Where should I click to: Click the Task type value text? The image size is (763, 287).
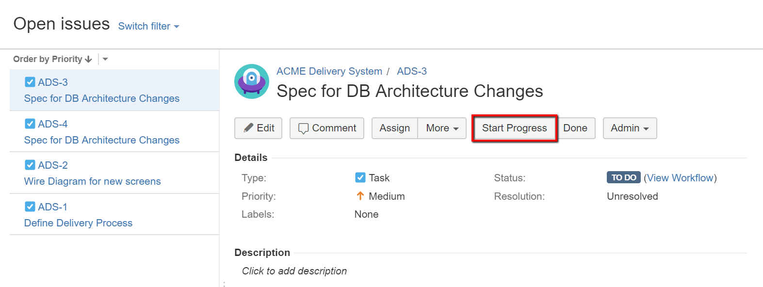click(x=379, y=178)
